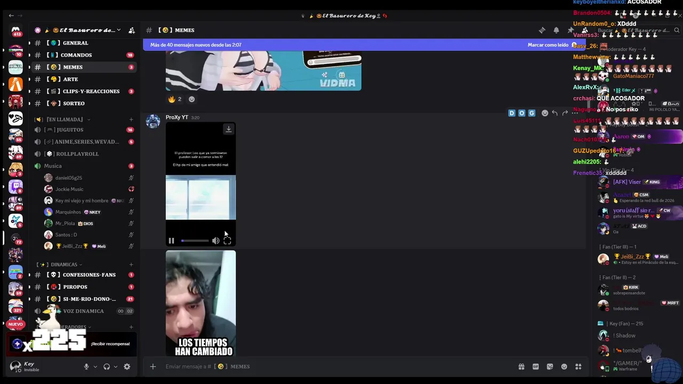Pause the playing video
This screenshot has height=384, width=683.
pyautogui.click(x=171, y=241)
